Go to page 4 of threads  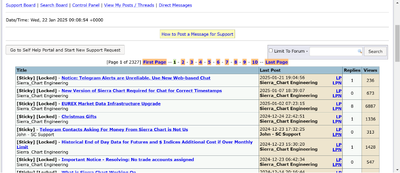pyautogui.click(x=200, y=62)
